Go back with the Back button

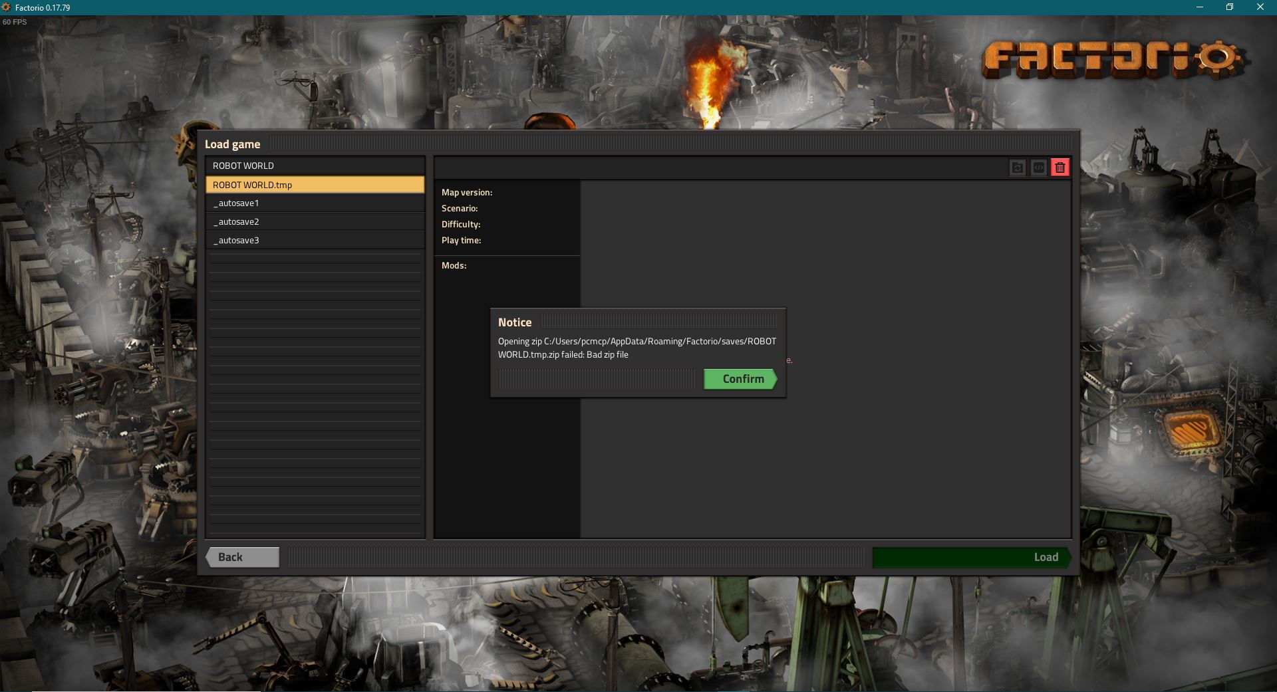243,557
